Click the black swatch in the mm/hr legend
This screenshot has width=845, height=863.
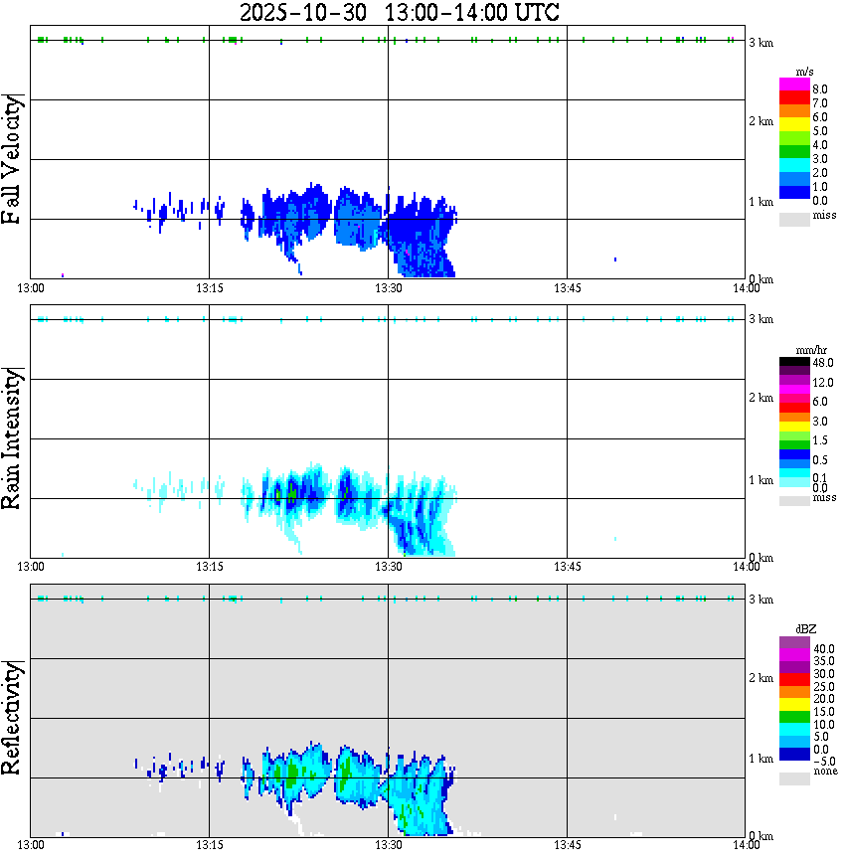coord(794,361)
